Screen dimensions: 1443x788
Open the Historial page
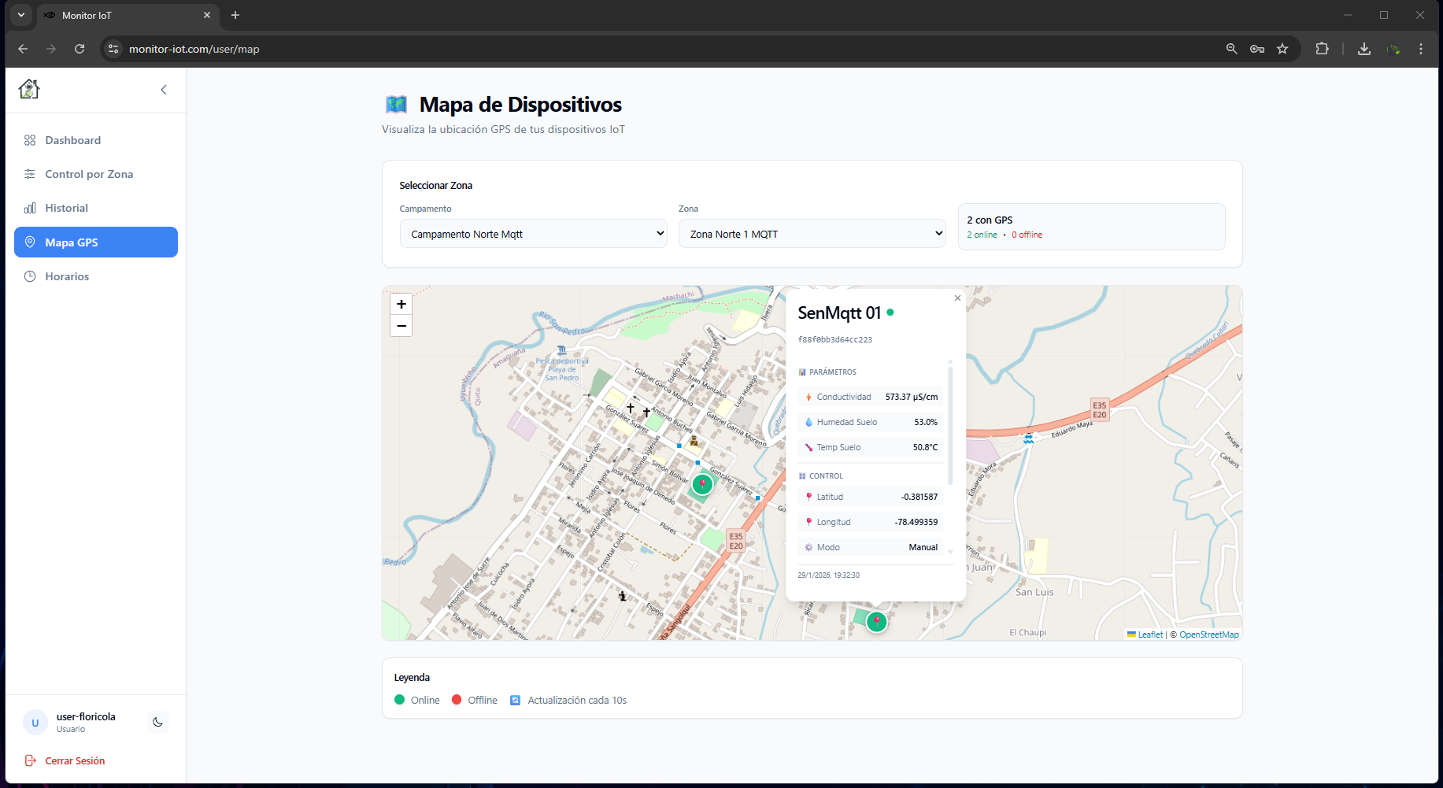[66, 208]
